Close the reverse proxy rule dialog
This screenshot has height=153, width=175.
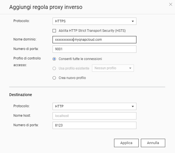pyautogui.click(x=171, y=4)
